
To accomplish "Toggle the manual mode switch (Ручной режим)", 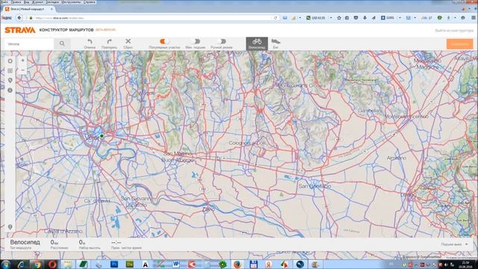I will (x=222, y=41).
